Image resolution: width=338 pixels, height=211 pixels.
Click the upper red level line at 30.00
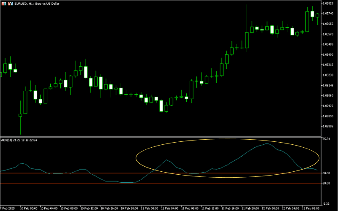point(84,173)
